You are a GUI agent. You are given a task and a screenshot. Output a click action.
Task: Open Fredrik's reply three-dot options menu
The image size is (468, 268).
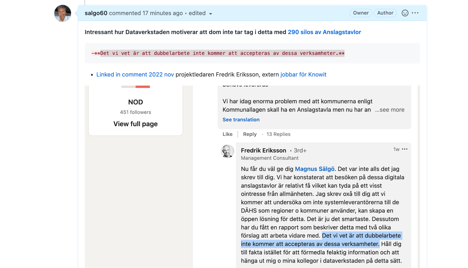pyautogui.click(x=405, y=149)
